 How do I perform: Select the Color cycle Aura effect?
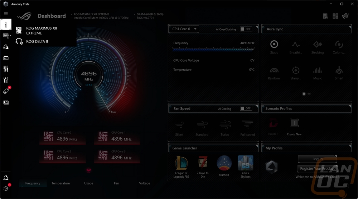point(339,47)
